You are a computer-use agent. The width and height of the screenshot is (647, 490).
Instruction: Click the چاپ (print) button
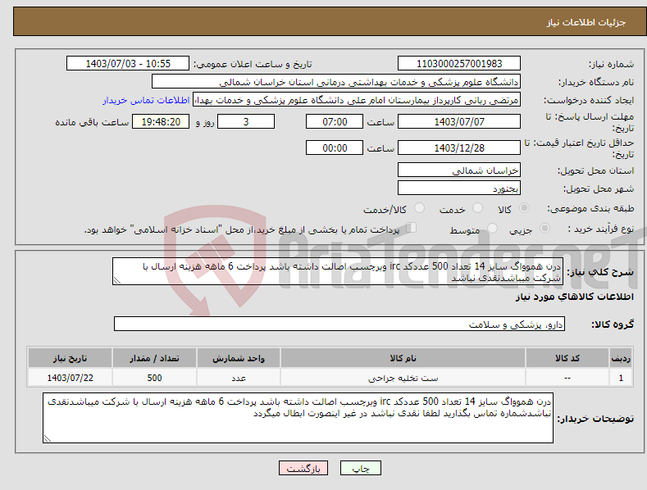tap(360, 468)
